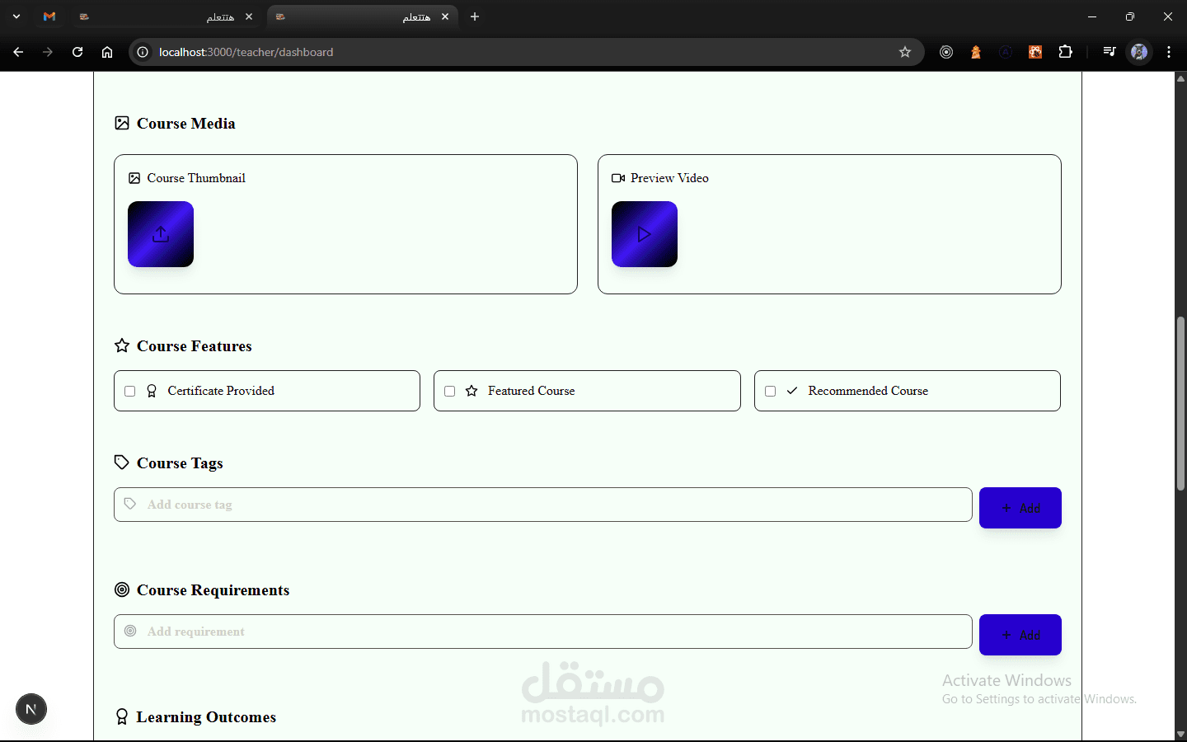Click the Recommended Course label text
The width and height of the screenshot is (1187, 742).
click(868, 391)
